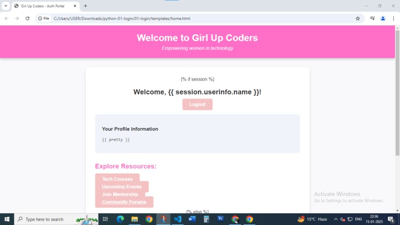Click the ENG language indicator
This screenshot has height=225, width=400.
[x=358, y=219]
